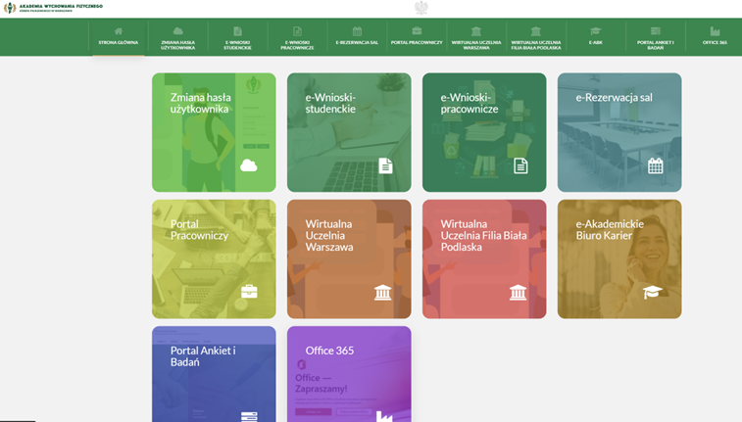Click the document icon above E-Wnioski Studenckie nav
742x422 pixels.
tap(237, 31)
